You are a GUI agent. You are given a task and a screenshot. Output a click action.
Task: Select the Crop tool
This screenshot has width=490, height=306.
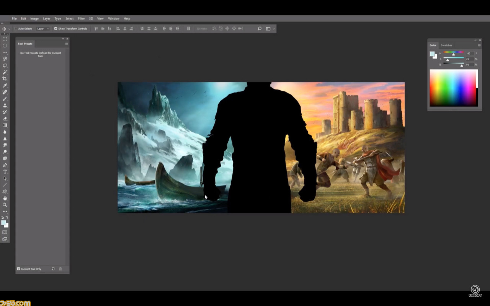click(x=5, y=78)
